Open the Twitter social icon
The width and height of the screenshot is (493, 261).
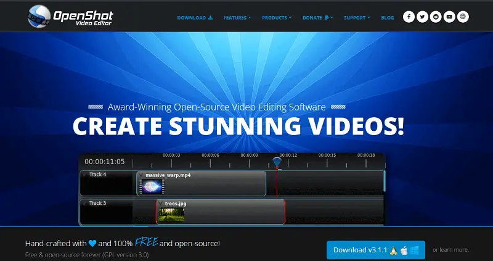(x=422, y=17)
